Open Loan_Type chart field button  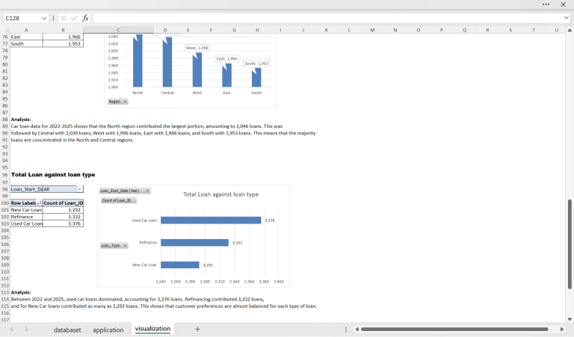(x=114, y=245)
